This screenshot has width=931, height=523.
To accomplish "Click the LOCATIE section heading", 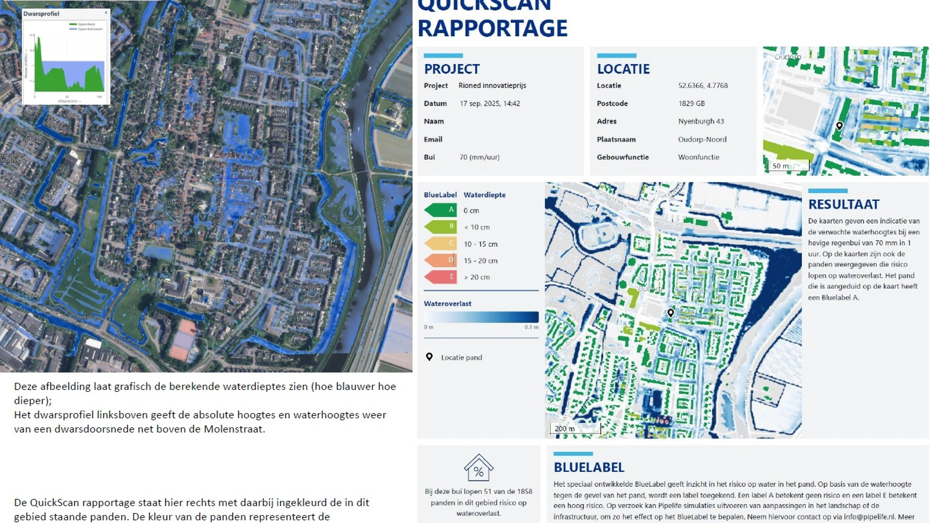I will (623, 69).
